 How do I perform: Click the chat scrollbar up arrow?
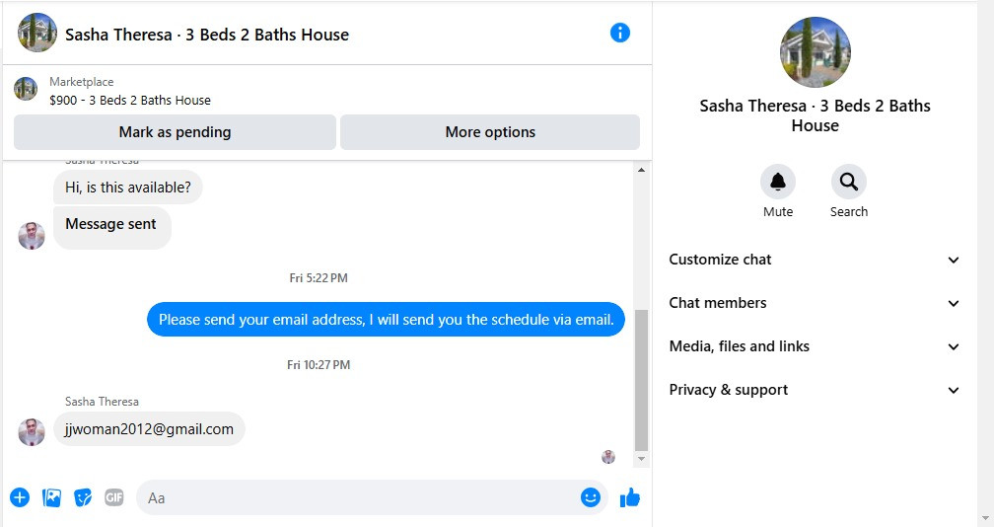point(642,170)
